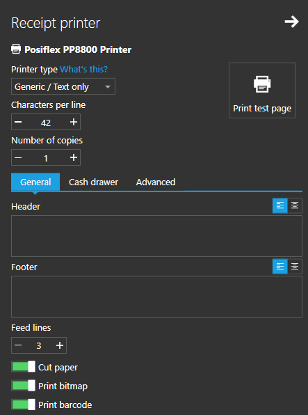Viewport: 308px width, 415px height.
Task: Set Footer alignment to left
Action: coord(280,266)
